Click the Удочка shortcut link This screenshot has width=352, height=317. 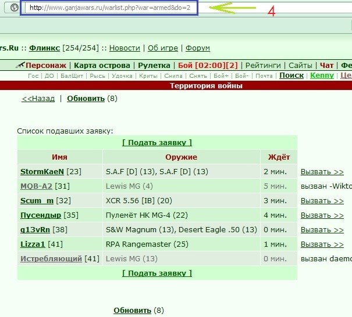click(x=122, y=76)
